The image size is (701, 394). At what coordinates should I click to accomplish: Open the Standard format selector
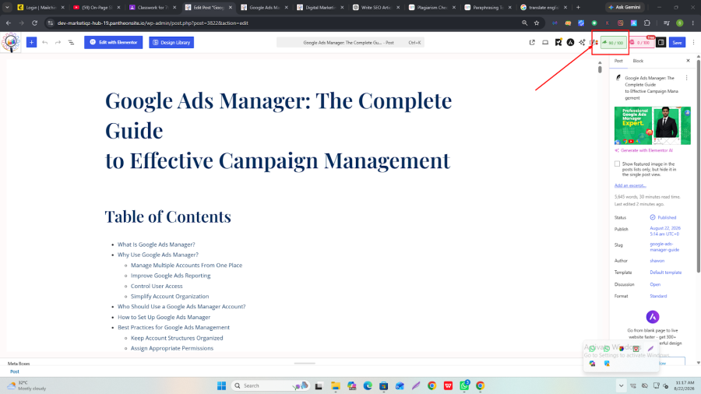point(658,296)
